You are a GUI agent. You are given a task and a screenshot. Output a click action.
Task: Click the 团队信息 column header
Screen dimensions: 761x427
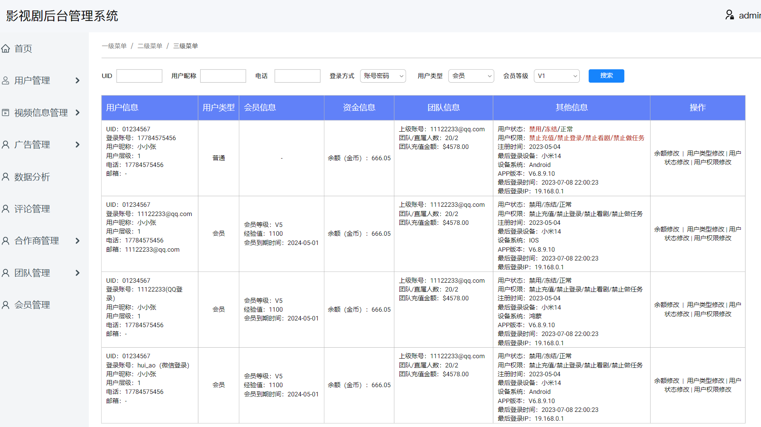[x=443, y=108]
